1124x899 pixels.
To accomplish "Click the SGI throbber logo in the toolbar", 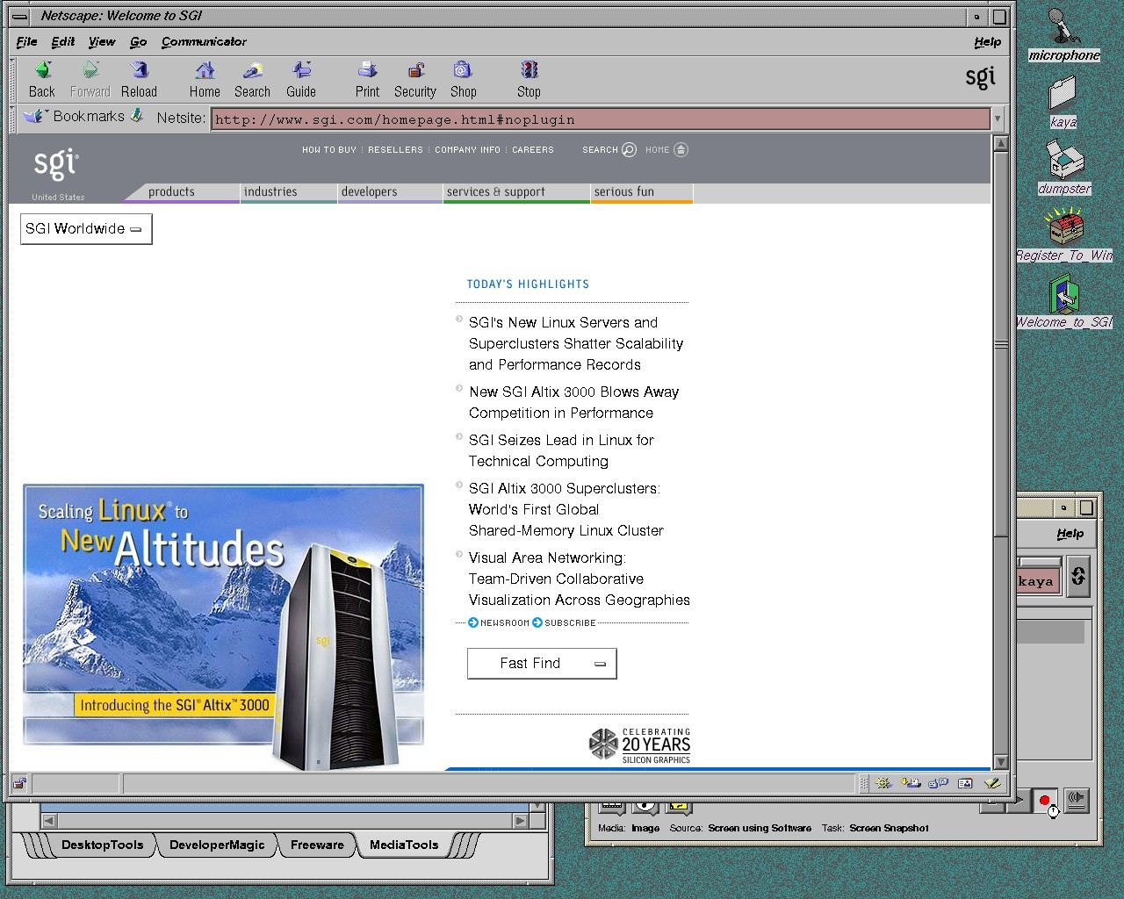I will (980, 78).
